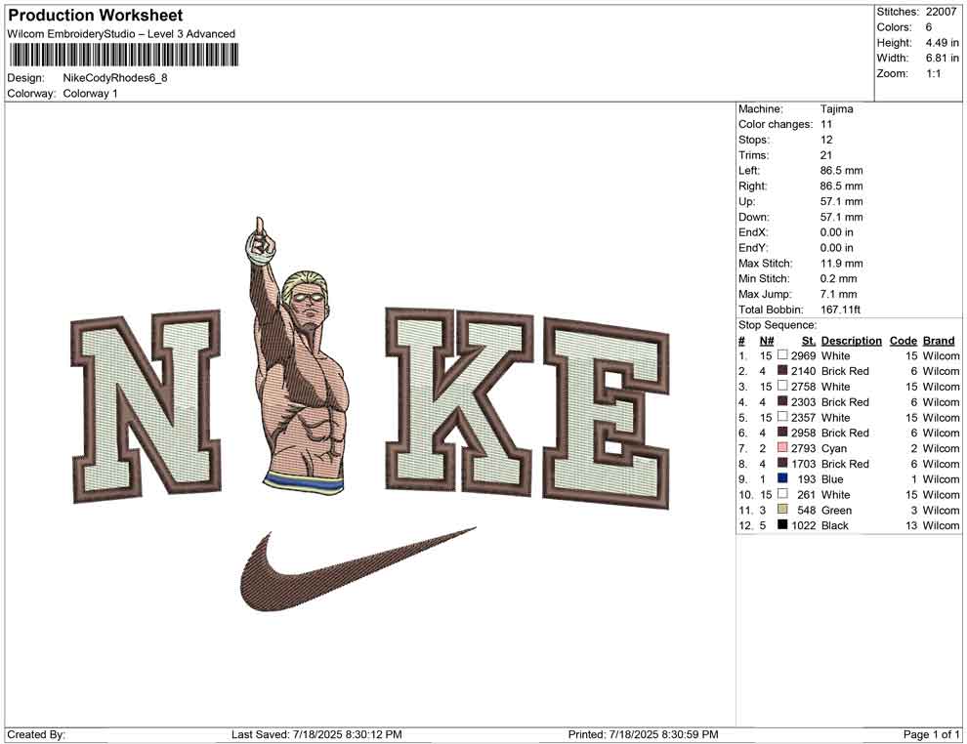Click the Blue description in stop 9

tap(832, 479)
